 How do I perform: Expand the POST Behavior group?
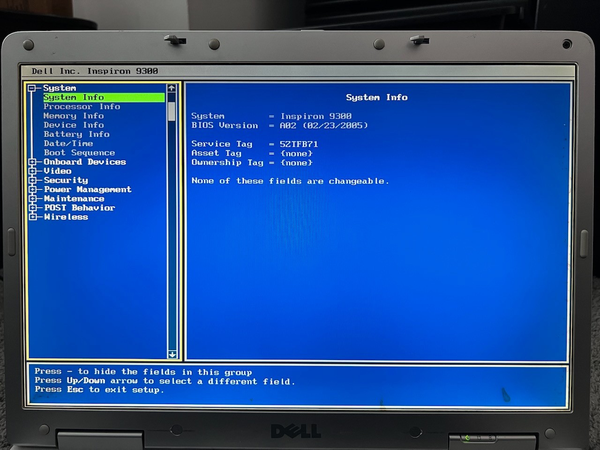point(32,208)
